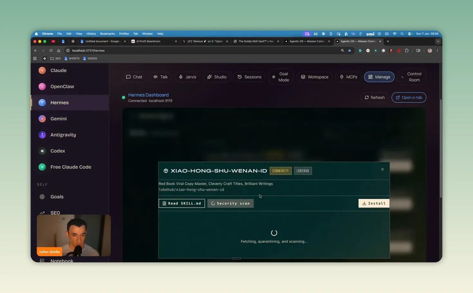Refresh the Hermes Dashboard
The height and width of the screenshot is (293, 473).
point(374,97)
